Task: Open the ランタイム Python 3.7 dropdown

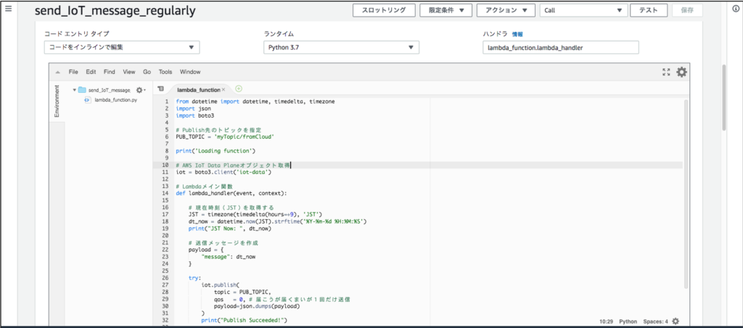Action: 341,47
